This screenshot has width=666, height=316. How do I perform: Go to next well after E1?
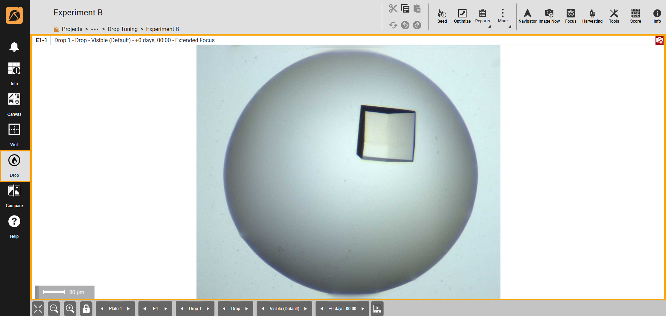coord(166,309)
